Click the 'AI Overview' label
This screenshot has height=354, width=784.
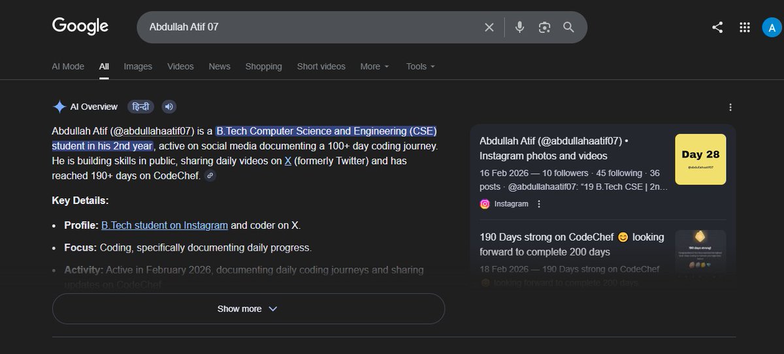94,107
